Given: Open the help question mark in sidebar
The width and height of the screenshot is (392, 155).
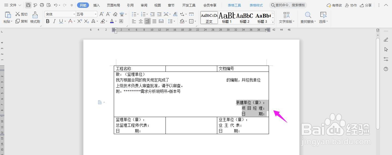Looking at the screenshot, I should (386, 69).
